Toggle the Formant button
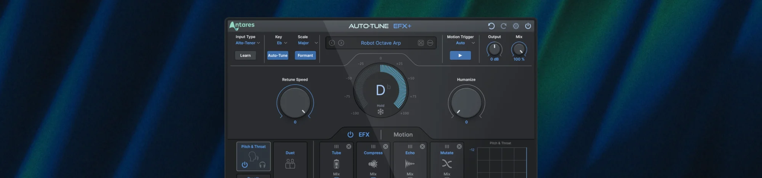This screenshot has height=178, width=762. tap(305, 55)
